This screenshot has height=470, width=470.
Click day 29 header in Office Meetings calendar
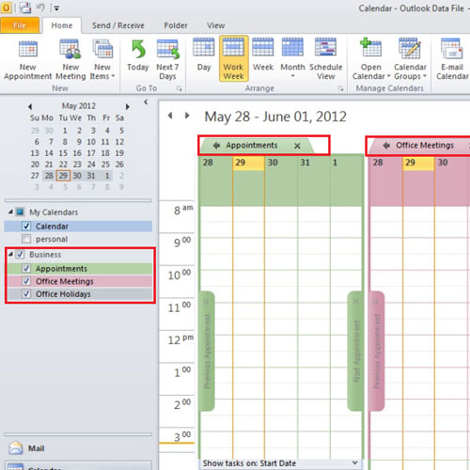[x=418, y=163]
